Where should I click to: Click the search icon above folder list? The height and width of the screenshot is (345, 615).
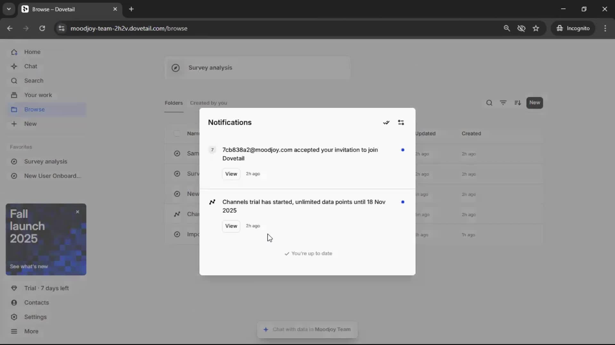click(x=489, y=103)
